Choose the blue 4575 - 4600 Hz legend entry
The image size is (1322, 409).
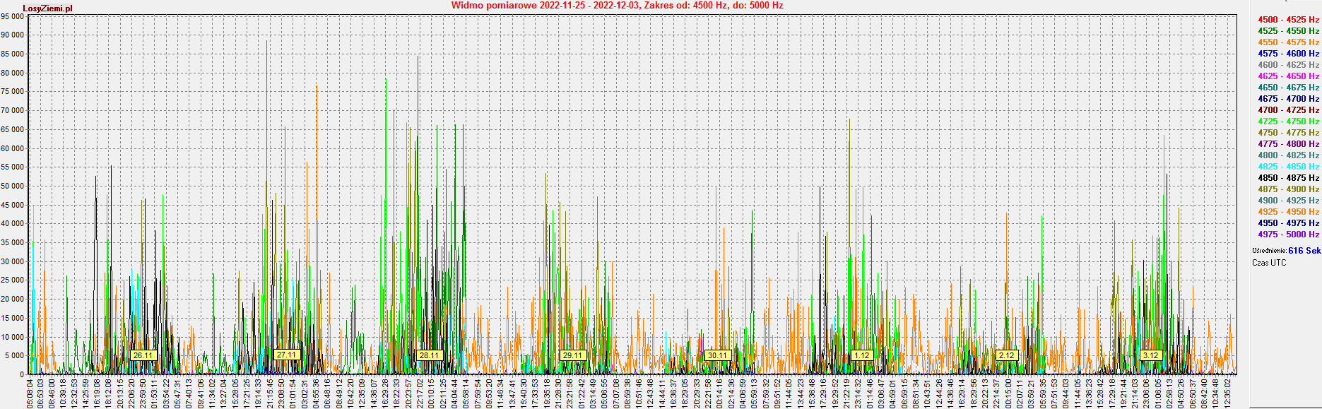(1287, 54)
